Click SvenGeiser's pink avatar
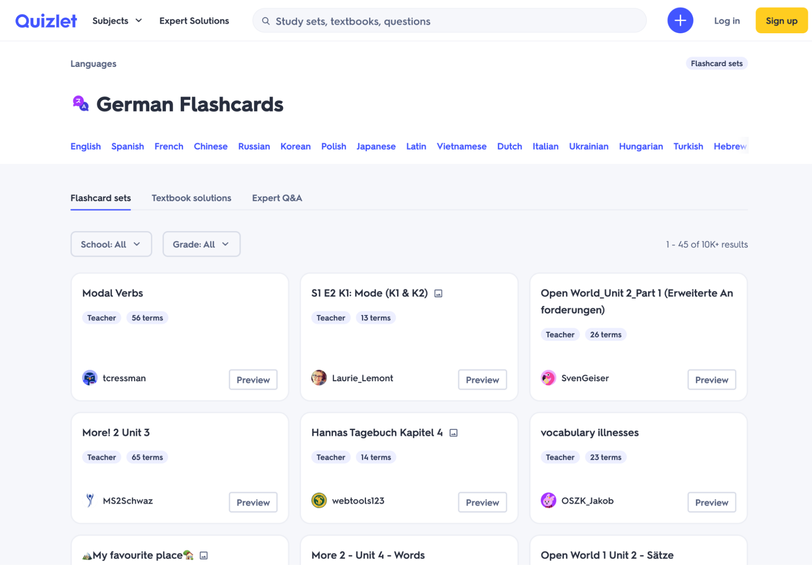Image resolution: width=812 pixels, height=565 pixels. coord(548,378)
